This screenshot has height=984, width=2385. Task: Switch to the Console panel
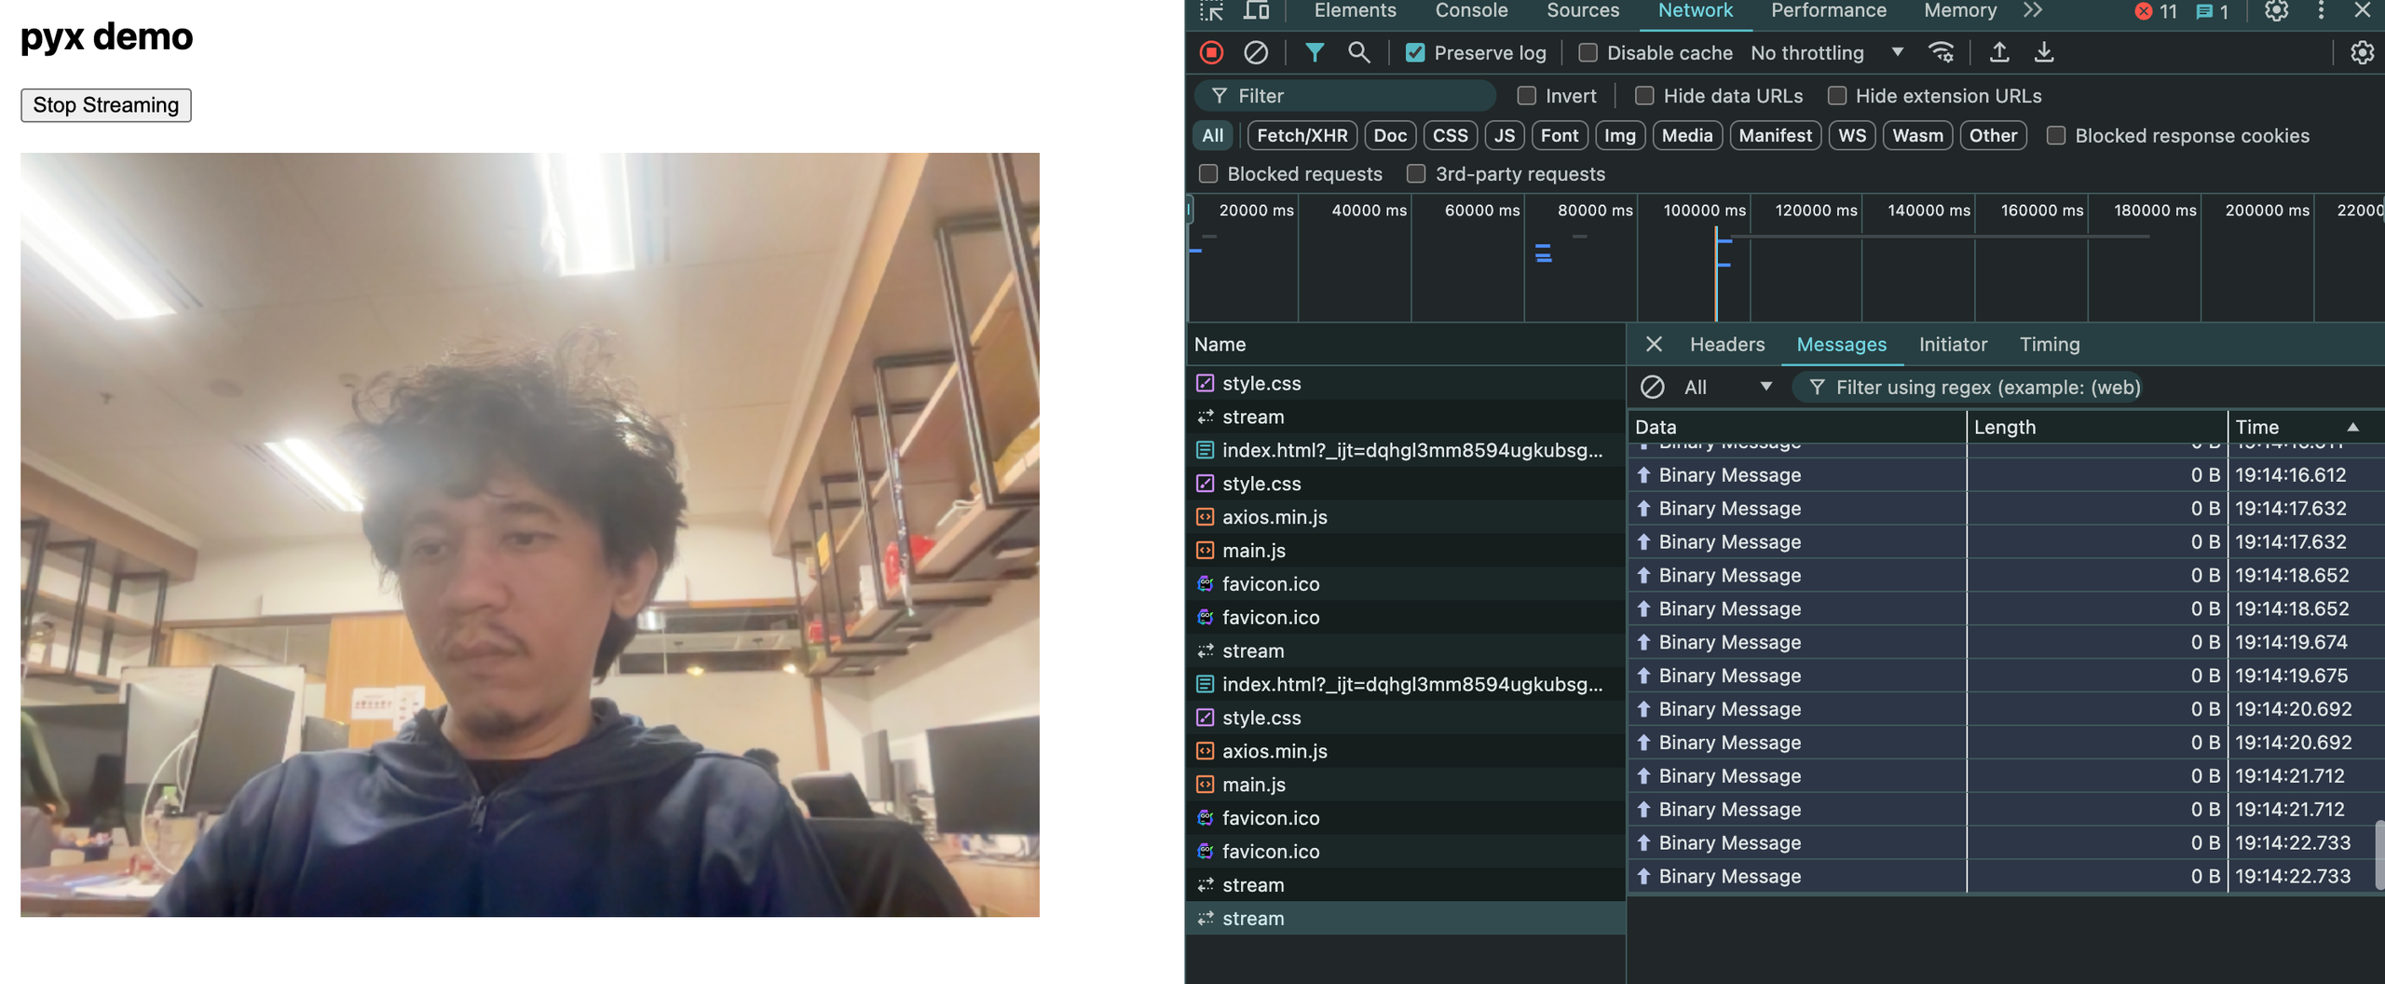(1471, 12)
